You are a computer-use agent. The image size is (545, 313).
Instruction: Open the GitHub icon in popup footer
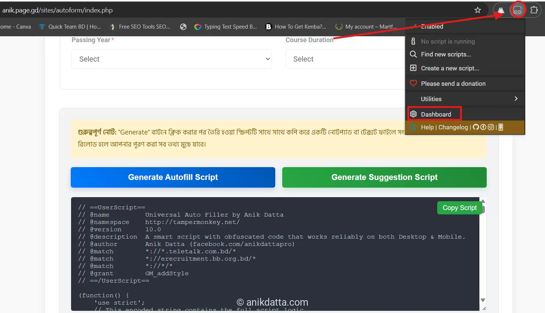476,127
